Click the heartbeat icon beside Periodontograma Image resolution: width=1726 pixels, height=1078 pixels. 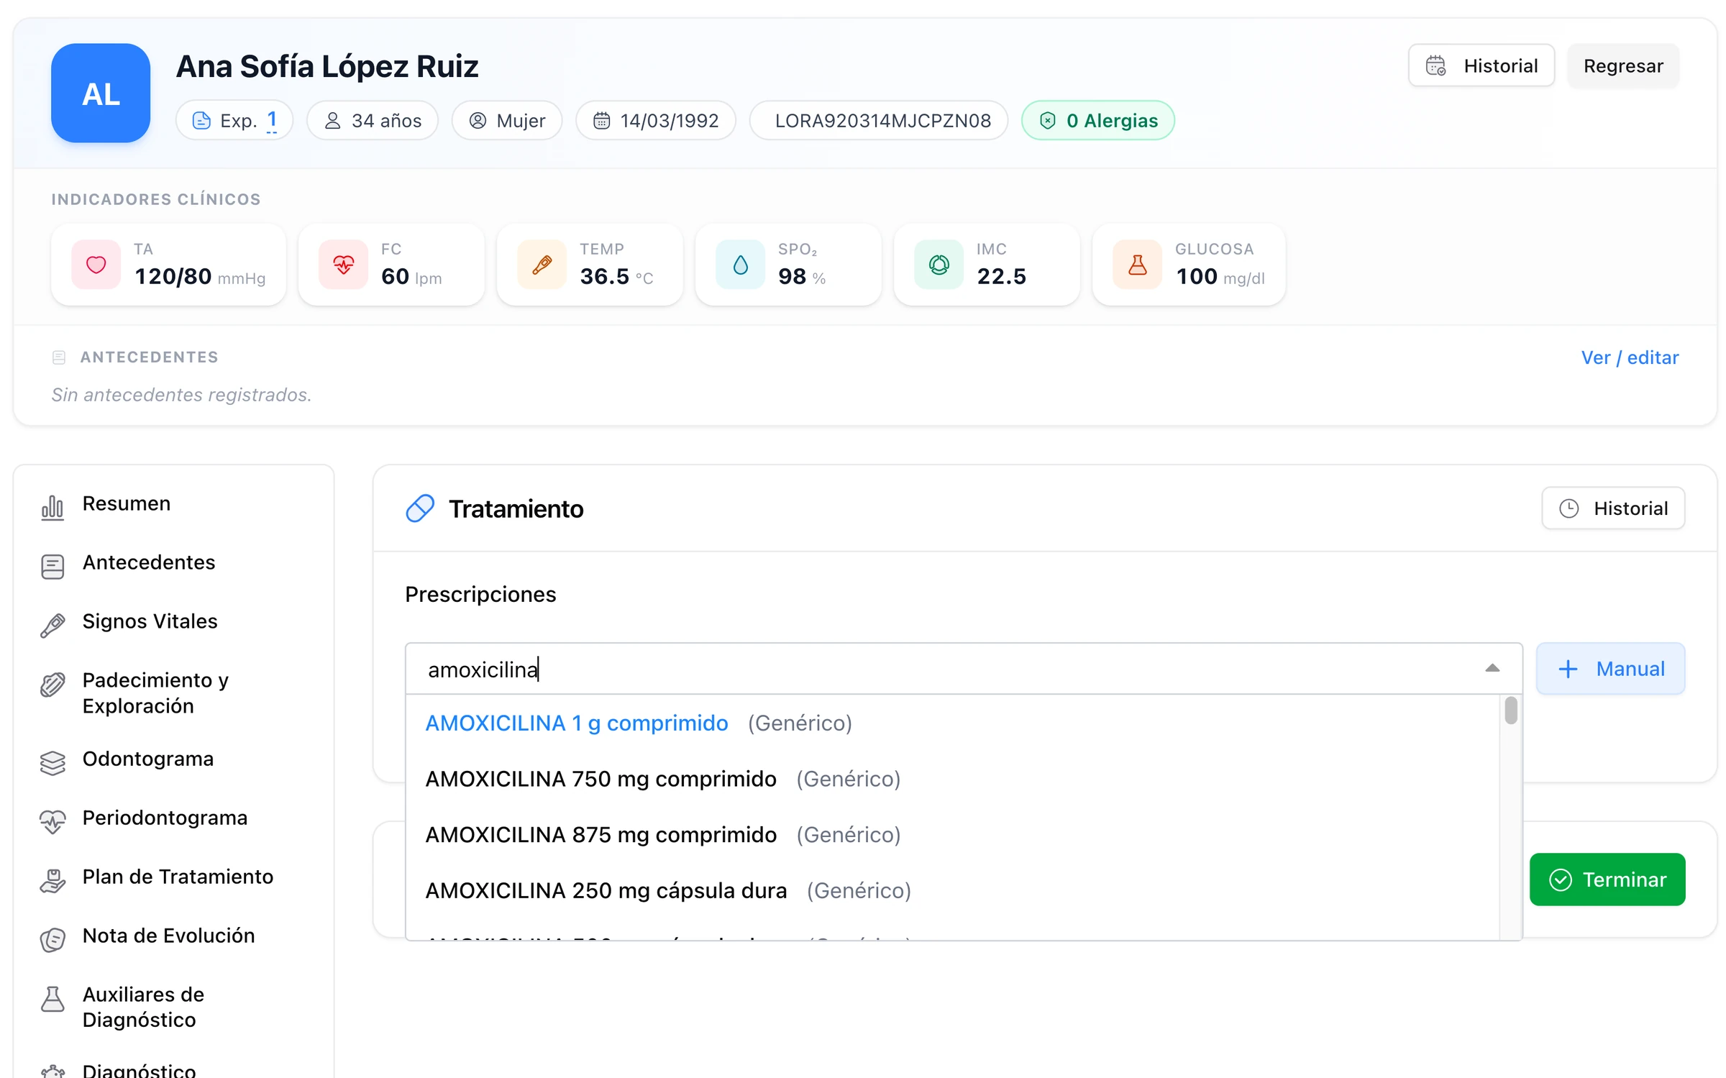[x=52, y=822]
